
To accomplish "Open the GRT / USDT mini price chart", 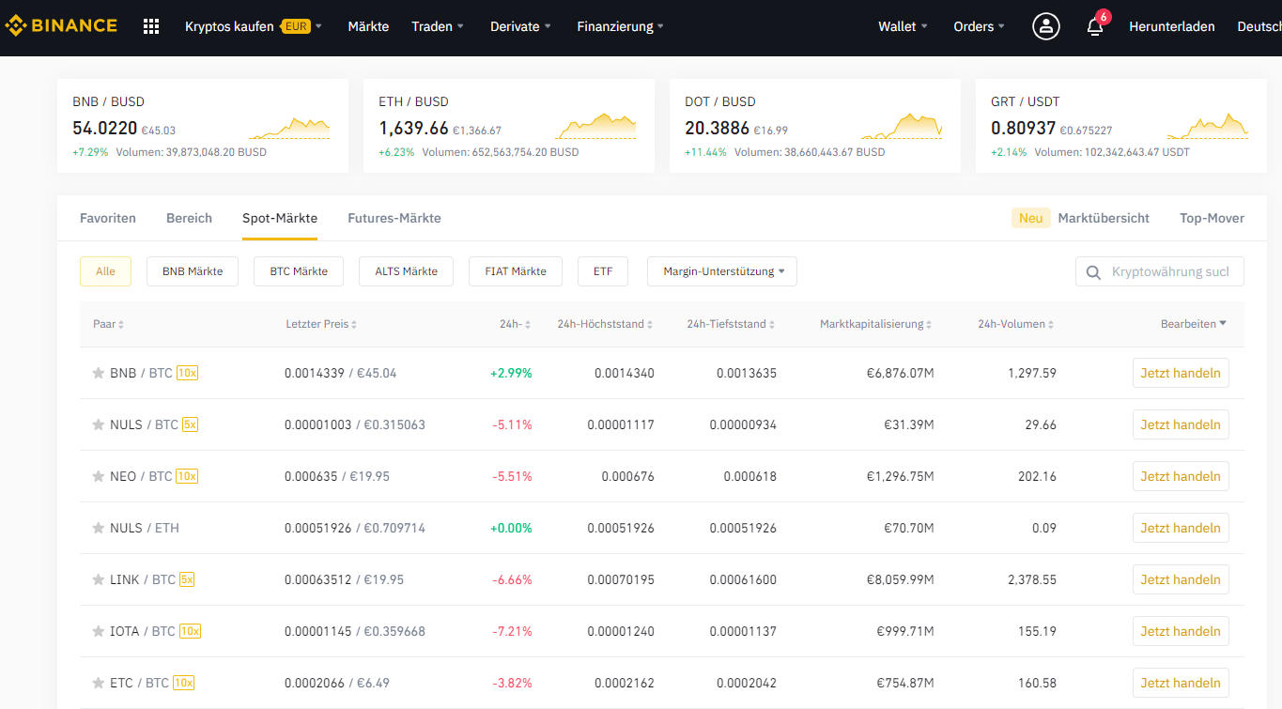I will tap(1208, 126).
